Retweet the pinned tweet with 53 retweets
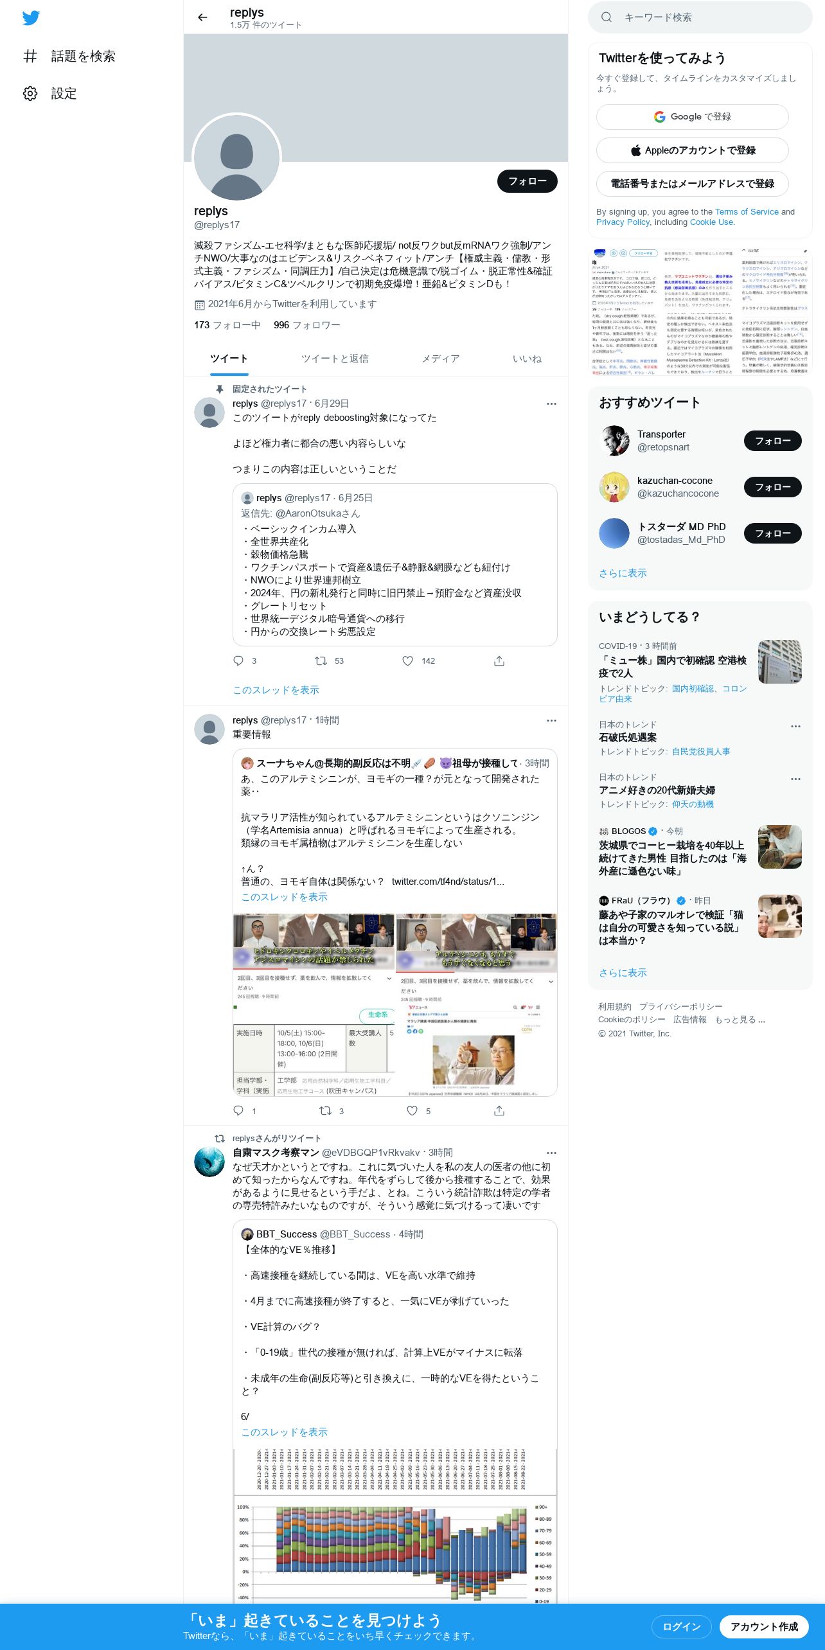825x1650 pixels. 321,661
